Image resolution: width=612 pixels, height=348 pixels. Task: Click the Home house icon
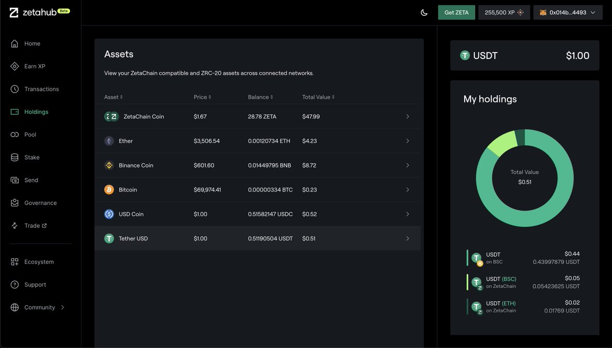tap(15, 44)
